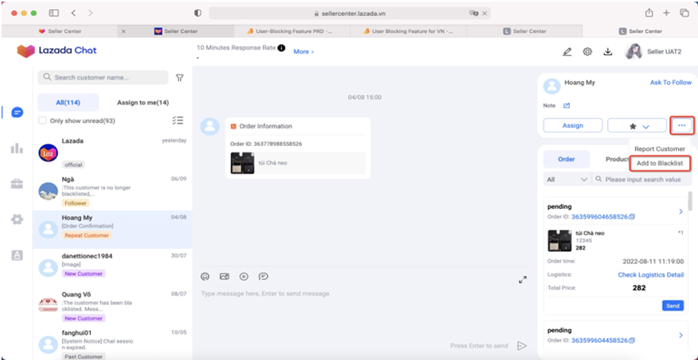Image resolution: width=698 pixels, height=360 pixels.
Task: Click the túi Chà neo chat thumbnail
Action: 243,163
